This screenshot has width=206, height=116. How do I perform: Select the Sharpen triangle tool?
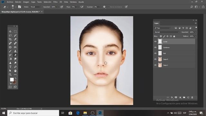pos(10,63)
